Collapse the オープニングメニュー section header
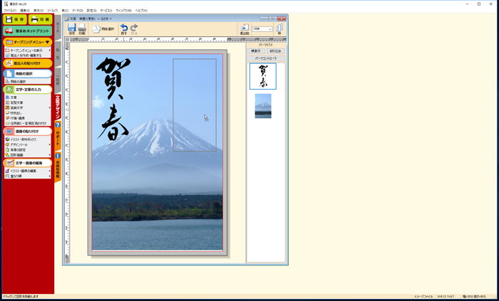Screen dimensions: 499x301 [x=27, y=42]
